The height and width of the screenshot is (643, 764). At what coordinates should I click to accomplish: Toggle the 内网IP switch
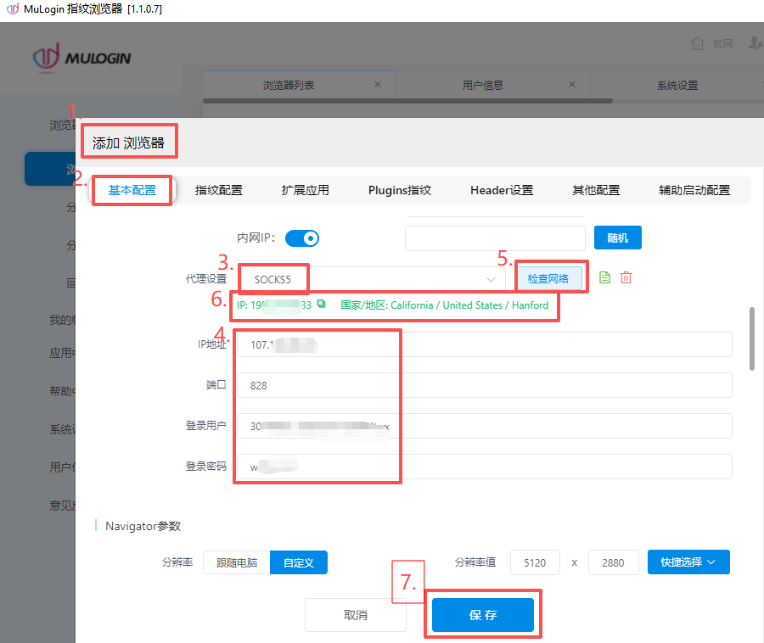pyautogui.click(x=301, y=238)
